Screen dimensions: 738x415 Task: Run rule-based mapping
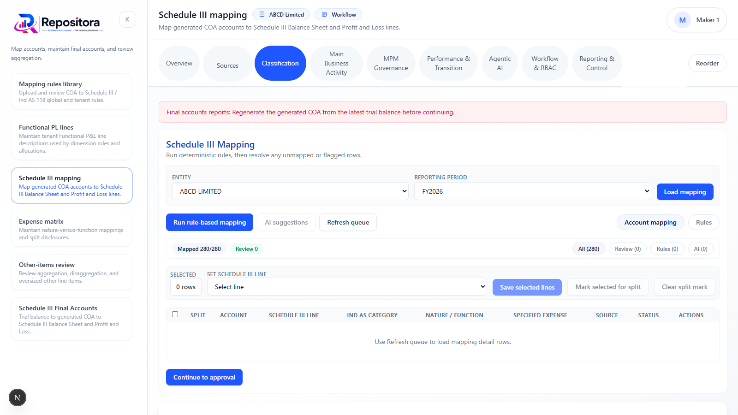209,222
